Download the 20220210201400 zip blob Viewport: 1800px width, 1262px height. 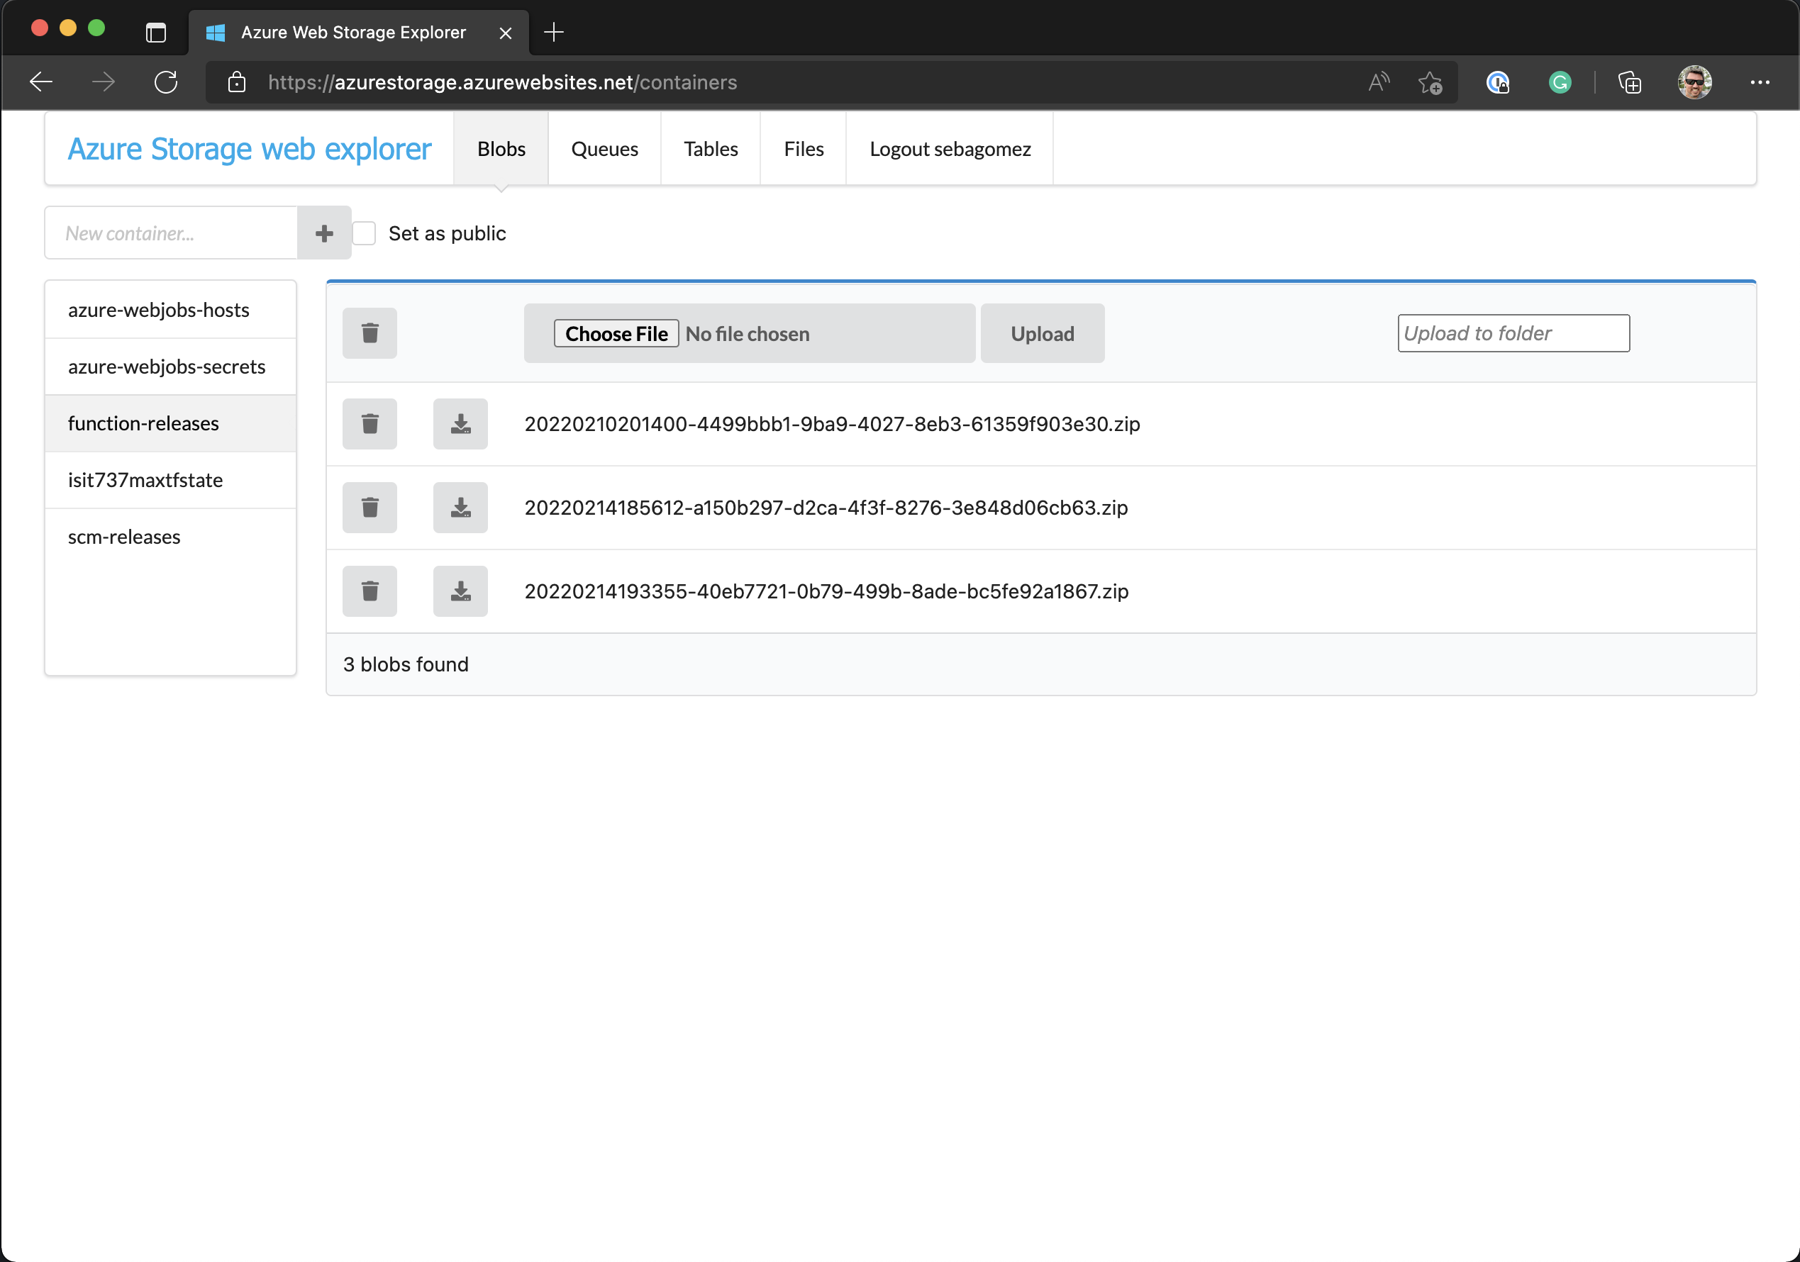460,424
